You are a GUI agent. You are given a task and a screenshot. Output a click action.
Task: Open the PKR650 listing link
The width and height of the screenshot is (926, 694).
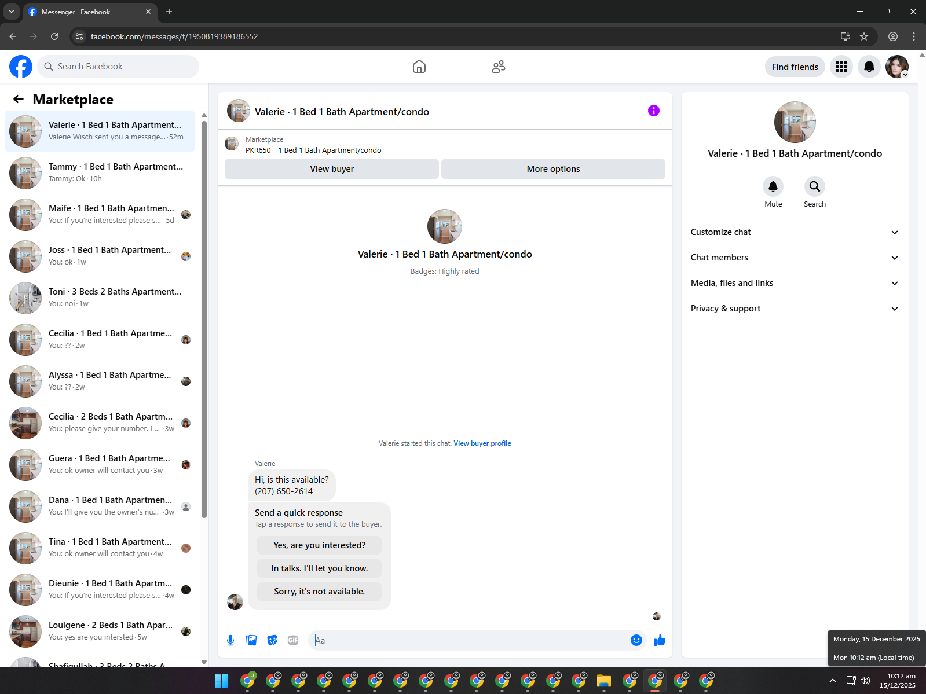(x=313, y=150)
